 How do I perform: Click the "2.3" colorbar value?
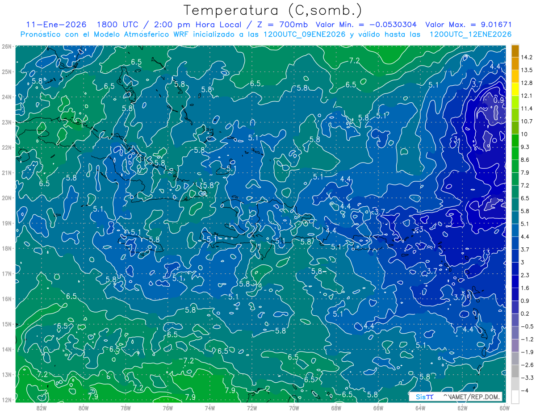[x=525, y=275]
